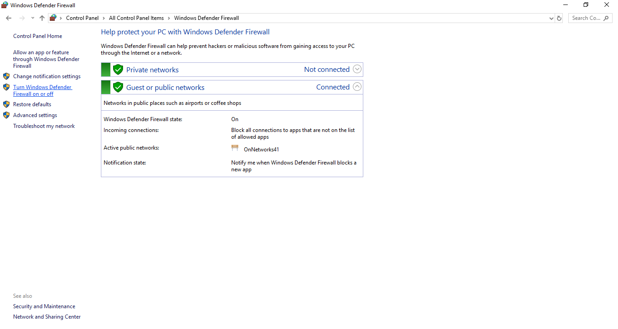The width and height of the screenshot is (618, 329).
Task: Collapse the Guest or public networks chevron
Action: pos(357,87)
